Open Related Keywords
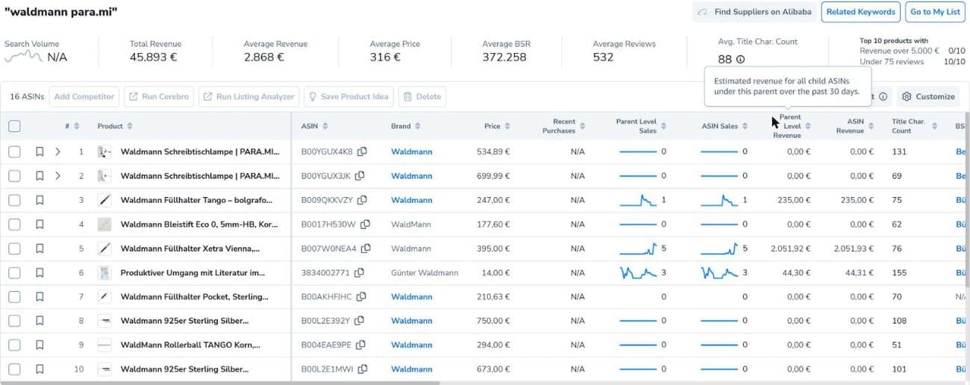Viewport: 970px width, 385px height. [x=860, y=12]
